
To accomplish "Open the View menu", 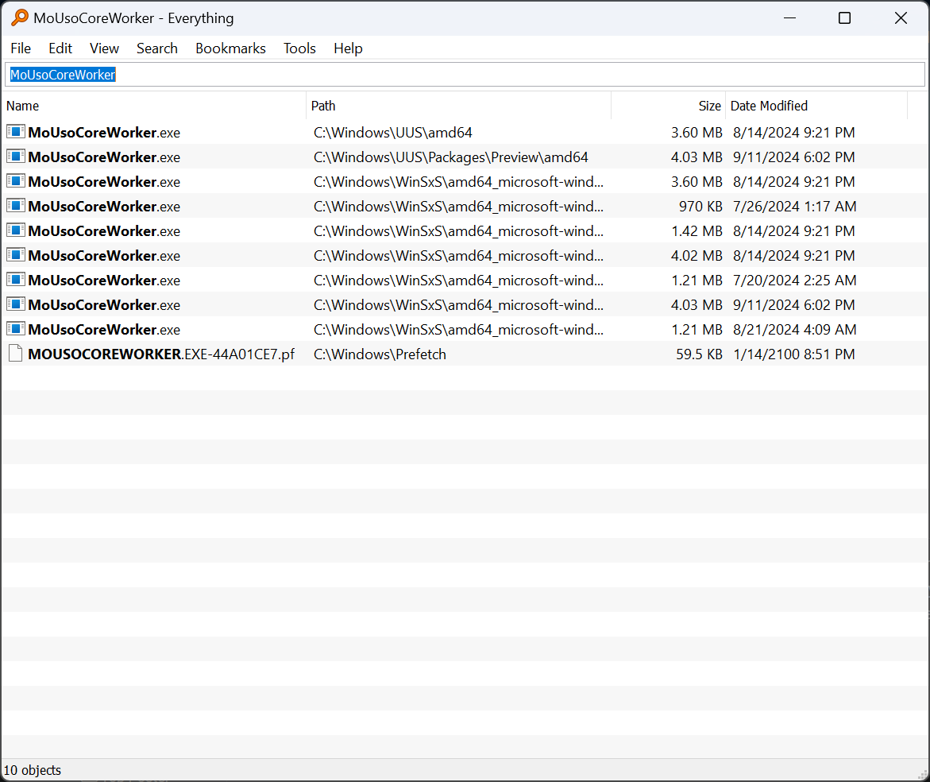I will coord(104,48).
